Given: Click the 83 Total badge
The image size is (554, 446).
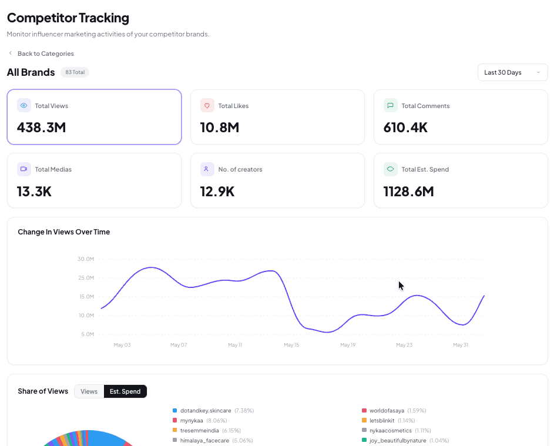Looking at the screenshot, I should pos(75,72).
